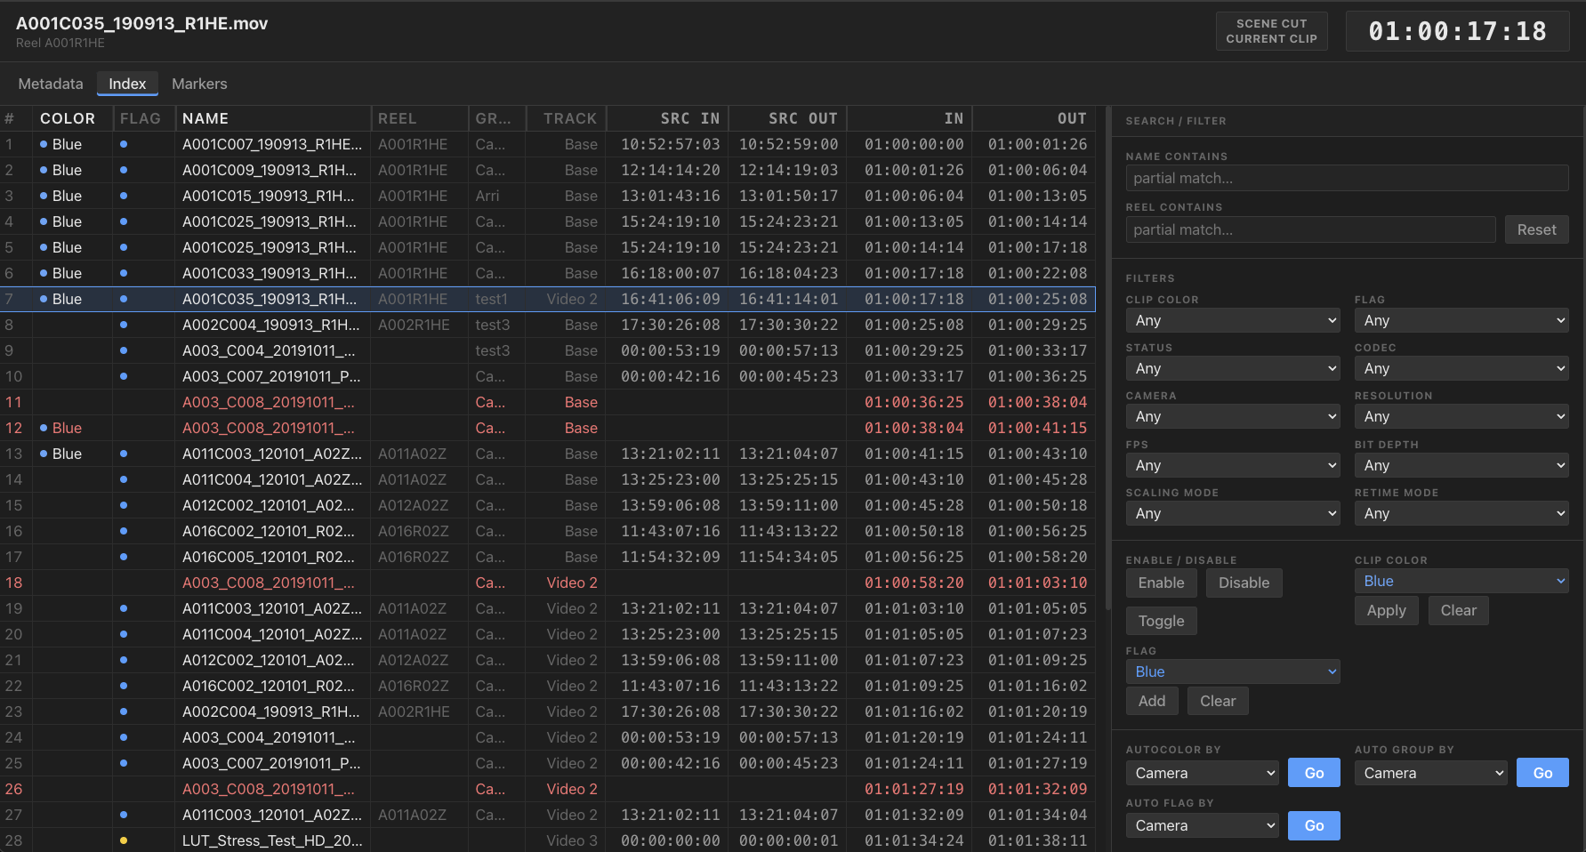1586x852 pixels.
Task: Click blue color dot in row 3
Action: [x=44, y=196]
